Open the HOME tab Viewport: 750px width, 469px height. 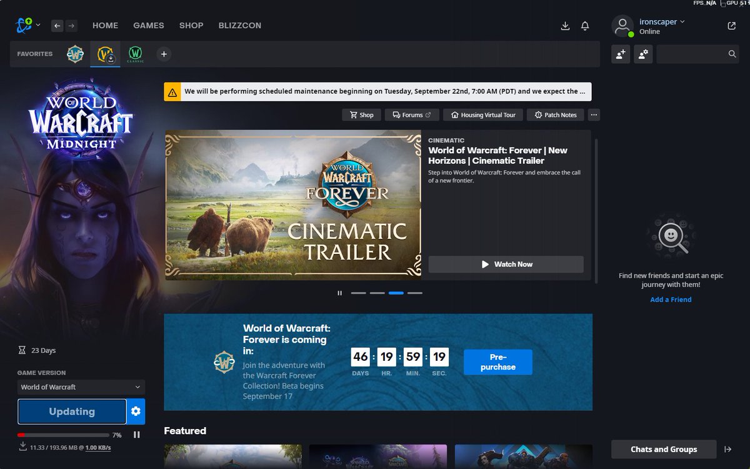105,26
